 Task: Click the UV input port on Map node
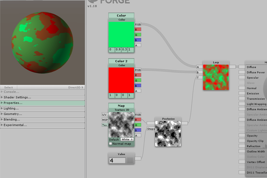pyautogui.click(x=105, y=114)
